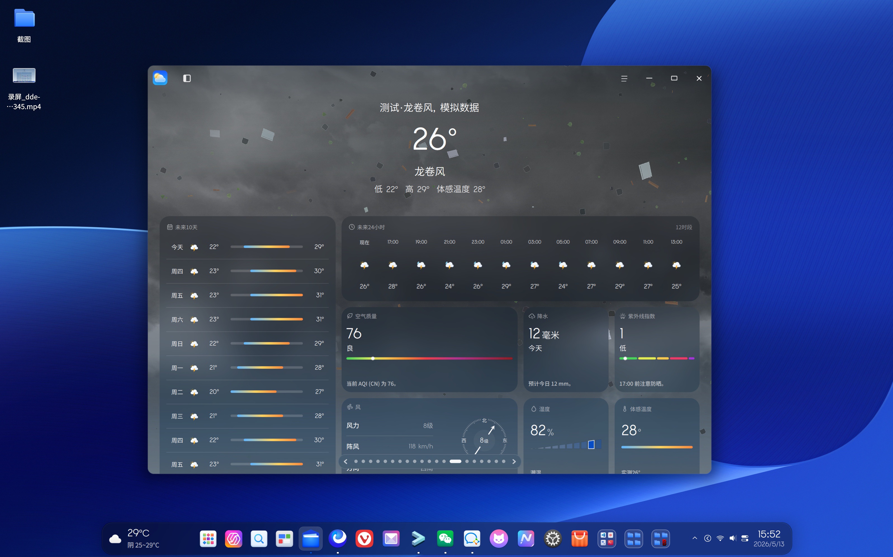
Task: Select the first page indicator dot
Action: pyautogui.click(x=356, y=461)
